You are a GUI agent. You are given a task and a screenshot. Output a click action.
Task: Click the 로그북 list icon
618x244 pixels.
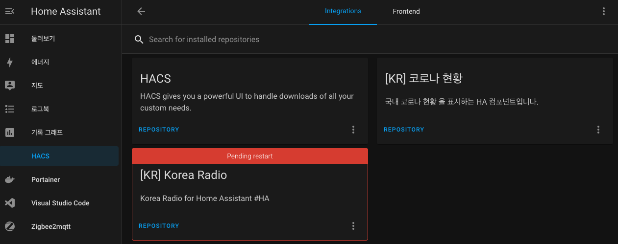click(x=10, y=109)
